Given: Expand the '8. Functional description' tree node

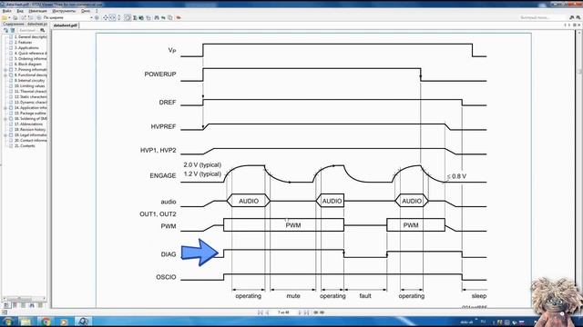Looking at the screenshot, I should click(x=5, y=74).
